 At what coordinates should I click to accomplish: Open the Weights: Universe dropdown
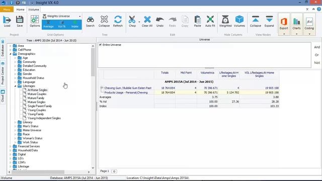tap(79, 16)
